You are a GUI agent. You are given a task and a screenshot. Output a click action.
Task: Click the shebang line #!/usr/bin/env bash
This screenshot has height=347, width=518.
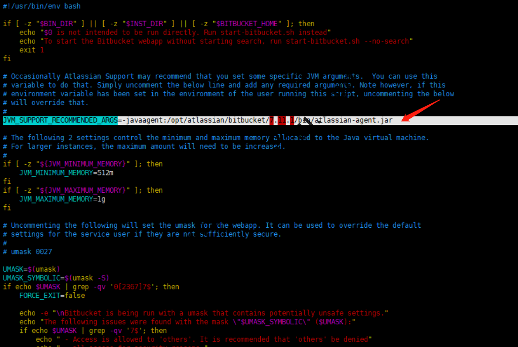(42, 6)
